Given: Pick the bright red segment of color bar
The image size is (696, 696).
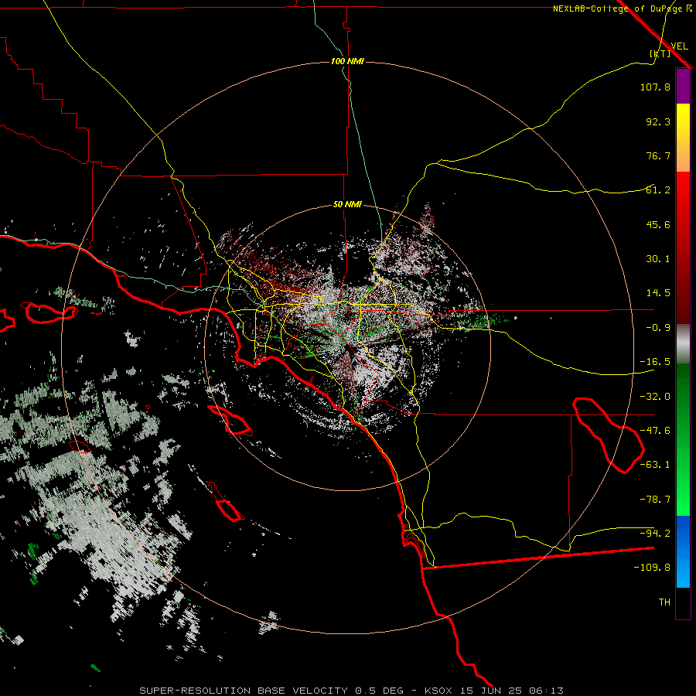Looking at the screenshot, I should 683,196.
